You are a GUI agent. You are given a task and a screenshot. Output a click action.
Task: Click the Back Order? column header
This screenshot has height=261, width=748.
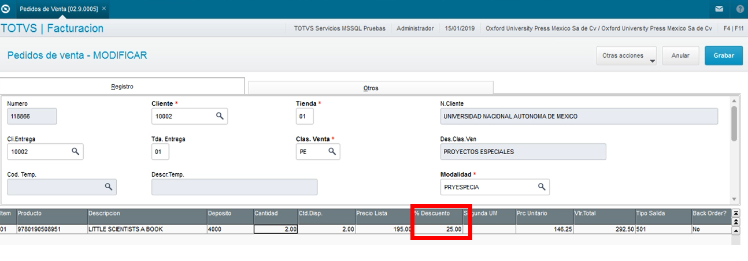tap(711, 217)
